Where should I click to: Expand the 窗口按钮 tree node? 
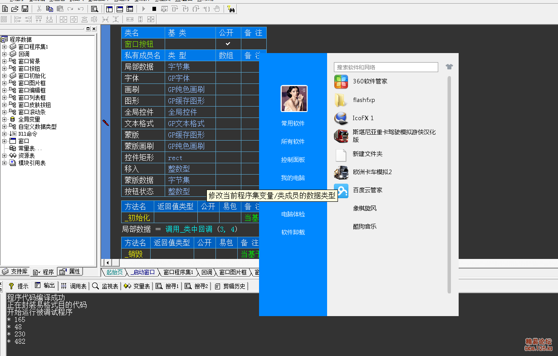5,68
